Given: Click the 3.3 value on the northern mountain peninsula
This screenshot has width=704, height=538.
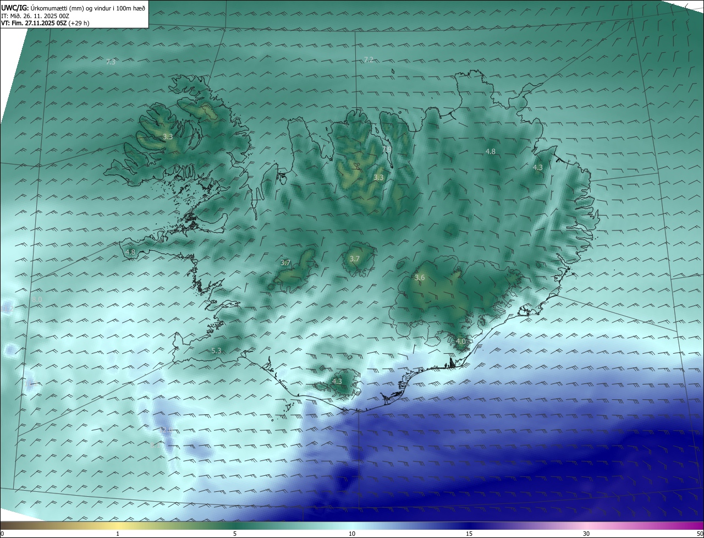Looking at the screenshot, I should coord(378,177).
